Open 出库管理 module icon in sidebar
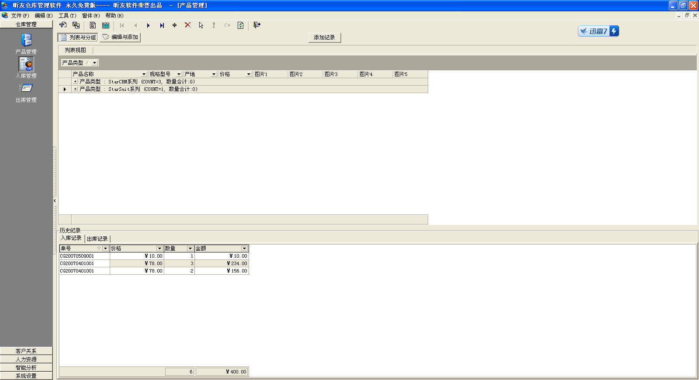Viewport: 699px width, 380px height. coord(26,88)
